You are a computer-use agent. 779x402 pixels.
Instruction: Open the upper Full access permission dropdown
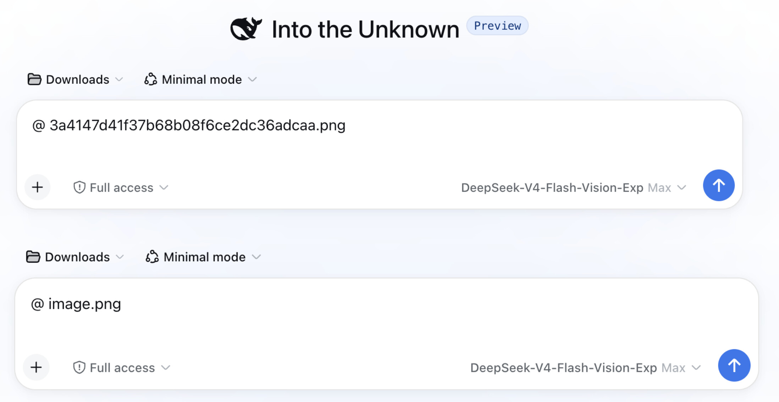(121, 188)
